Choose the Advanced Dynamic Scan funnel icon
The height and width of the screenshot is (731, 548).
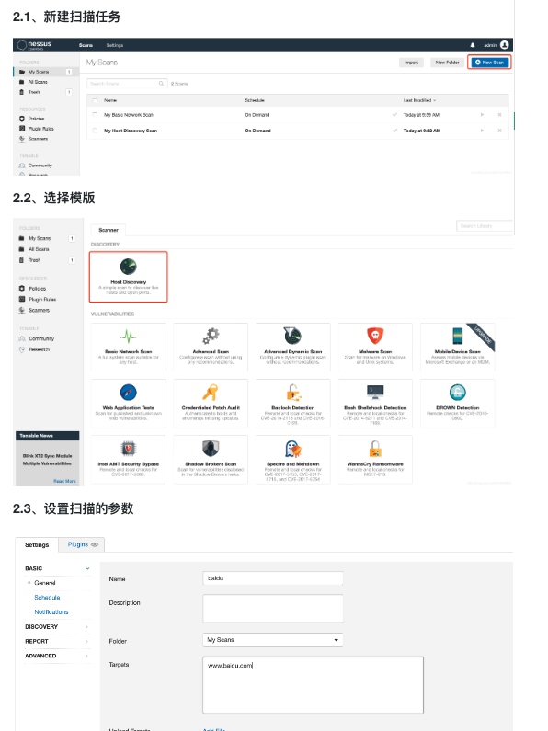point(292,336)
